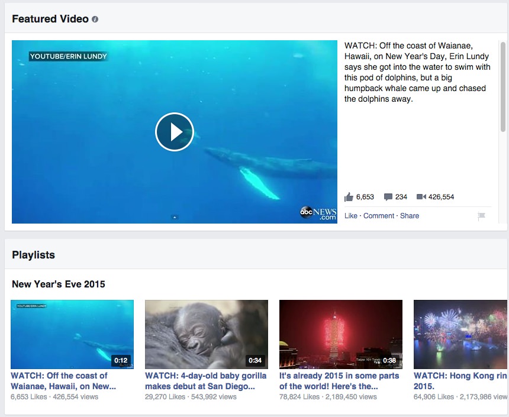Viewport: 509px width, 417px height.
Task: Click the Featured Video info icon
Action: pyautogui.click(x=95, y=19)
